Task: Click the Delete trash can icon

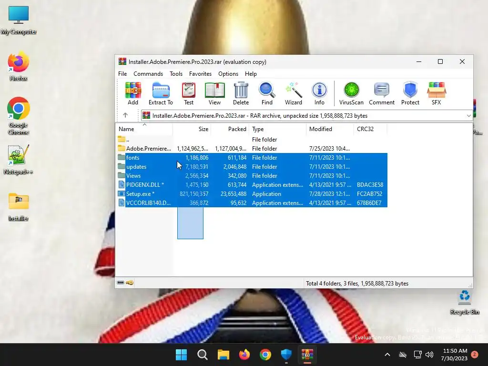Action: tap(241, 93)
